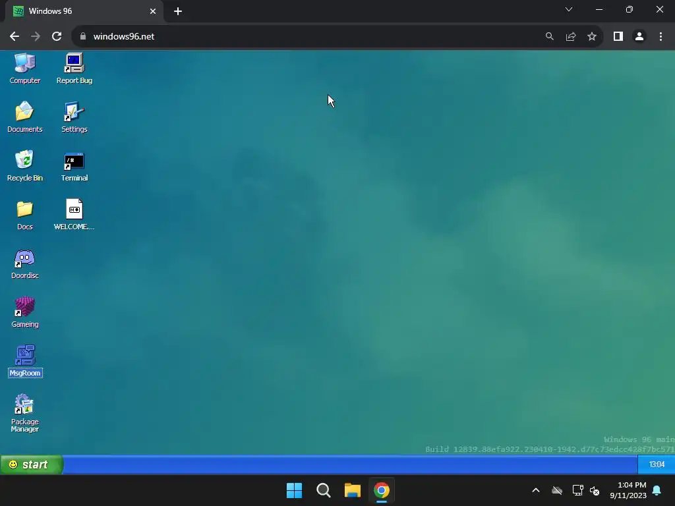
Task: Click the Chrome taskbar icon
Action: 382,490
